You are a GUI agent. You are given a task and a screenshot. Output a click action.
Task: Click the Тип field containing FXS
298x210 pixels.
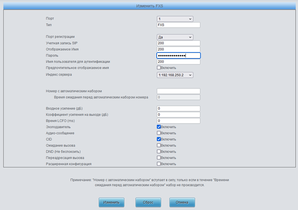pos(179,25)
